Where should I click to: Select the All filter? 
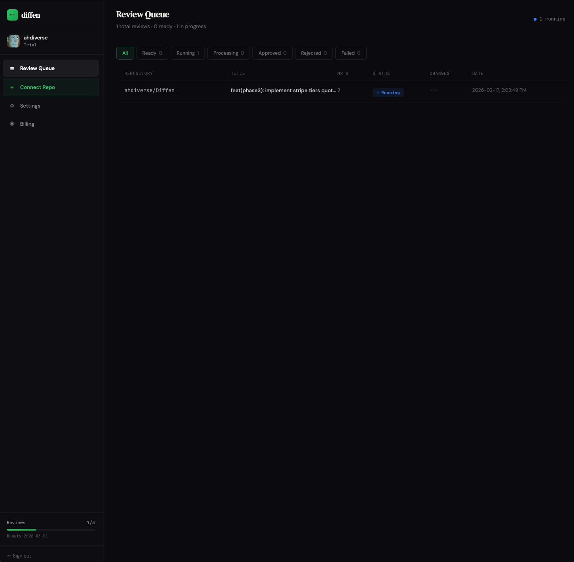pyautogui.click(x=125, y=53)
